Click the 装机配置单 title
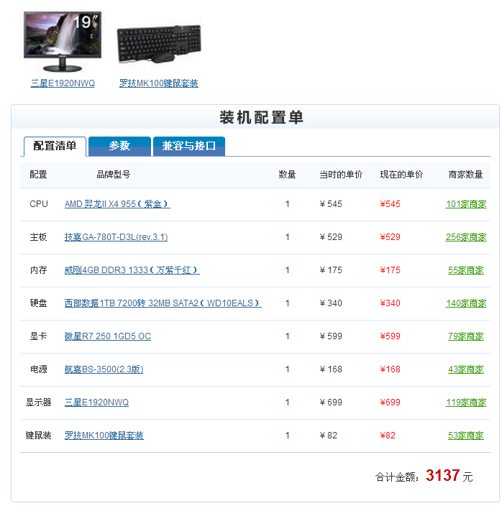 point(261,117)
